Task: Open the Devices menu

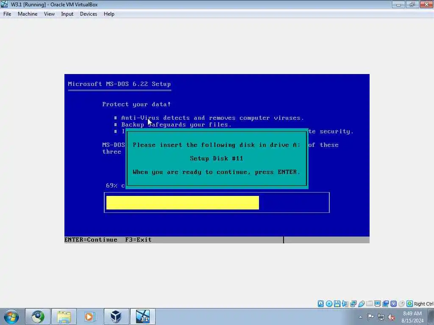Action: (88, 14)
